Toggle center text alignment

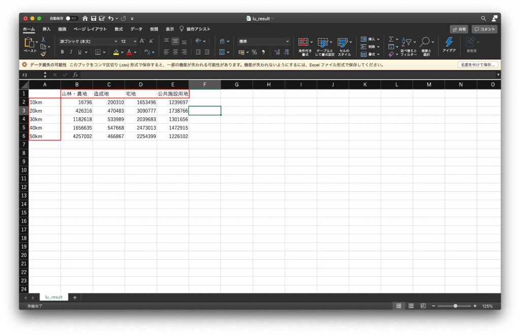tap(175, 52)
